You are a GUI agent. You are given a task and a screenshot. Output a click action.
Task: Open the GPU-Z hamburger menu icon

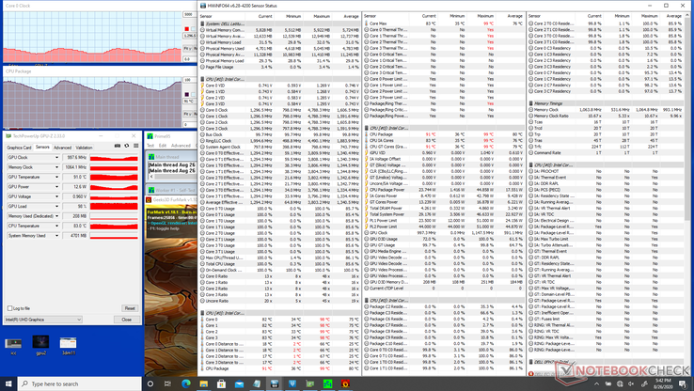[135, 146]
